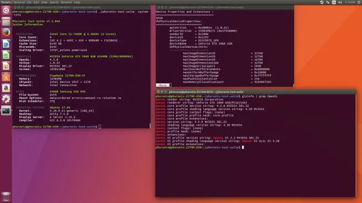Screen dimensions: 362x203
Task: Click the 'Display Driver: NVIDIA 381.22' line
Action: pos(46,66)
